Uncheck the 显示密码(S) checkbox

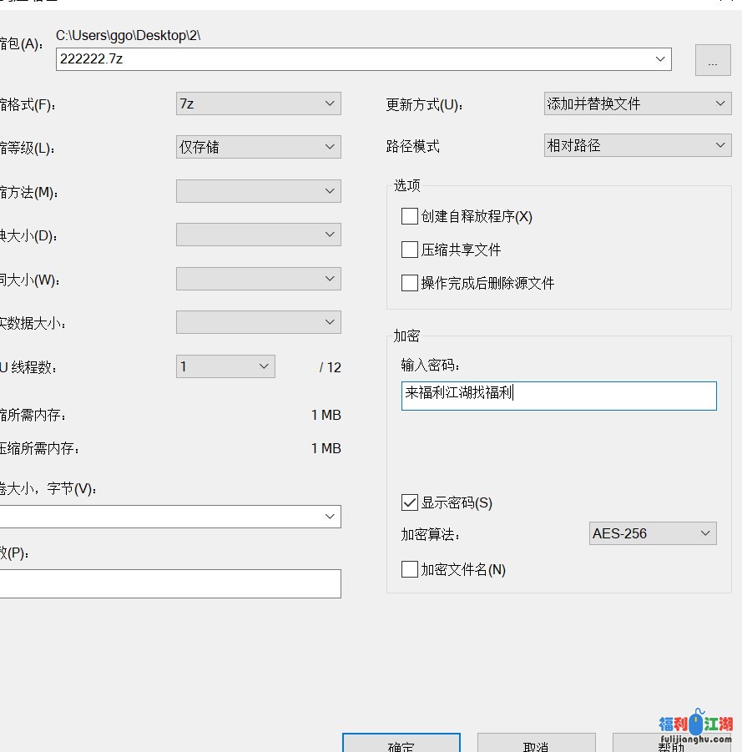[410, 502]
